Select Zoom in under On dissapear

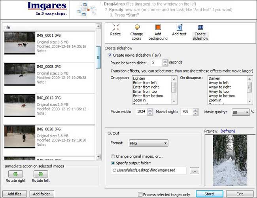(x=215, y=100)
